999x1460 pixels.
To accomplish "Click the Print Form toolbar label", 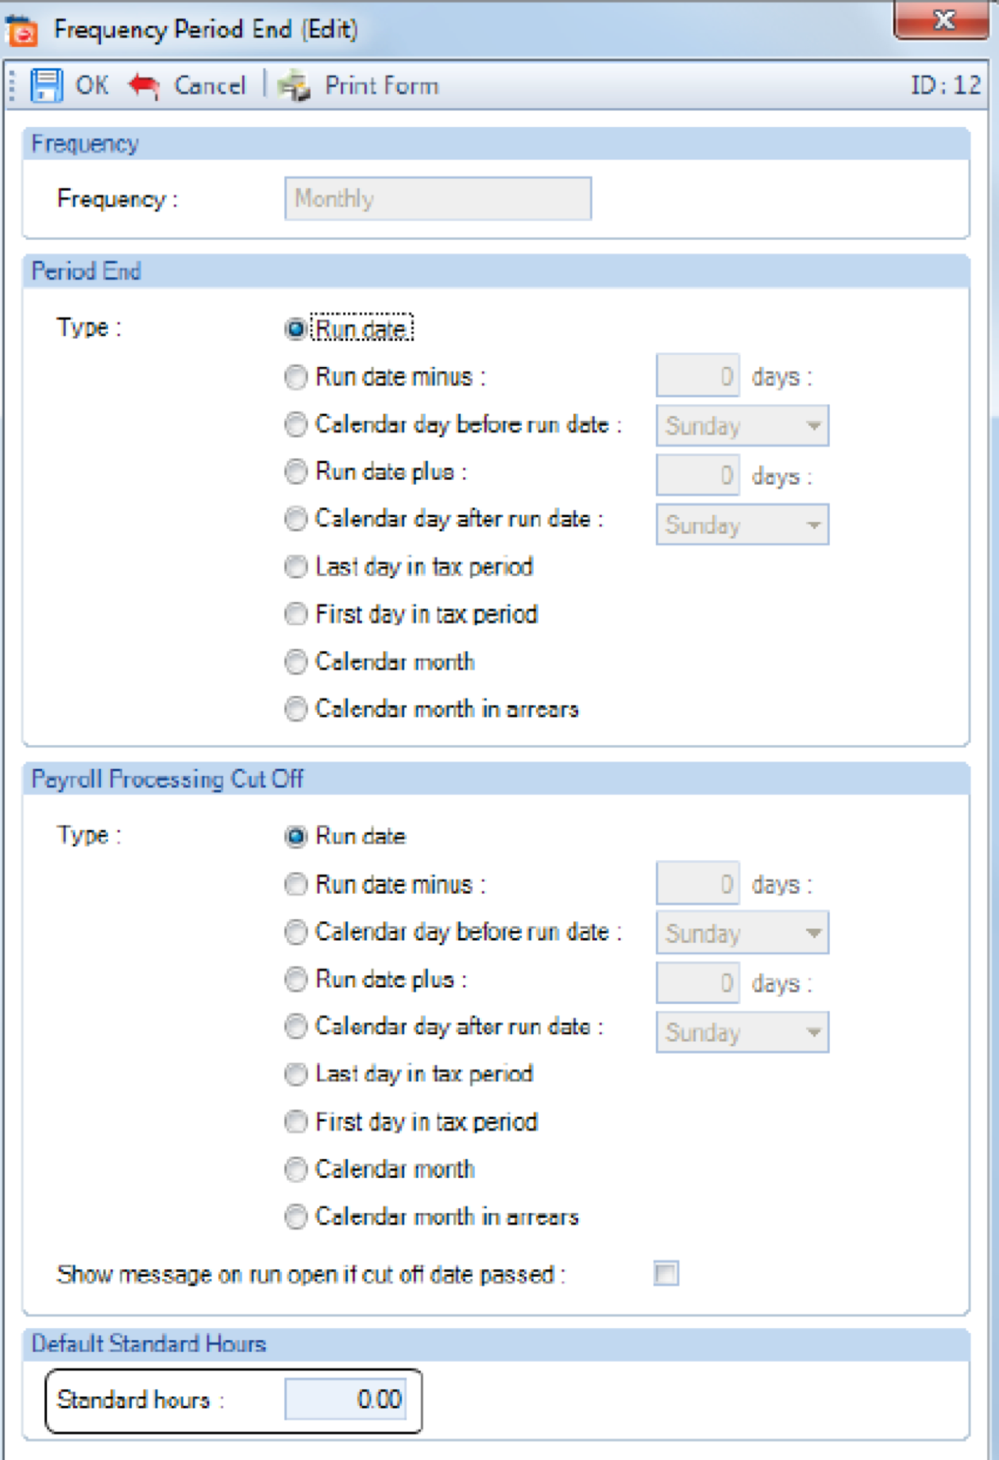I will click(x=381, y=85).
